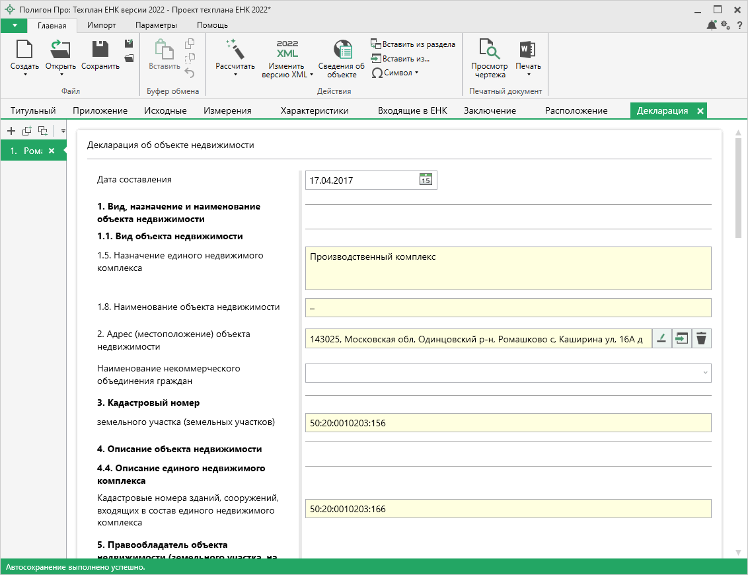Click the land plot cadastral number field
This screenshot has width=748, height=575.
coord(507,423)
